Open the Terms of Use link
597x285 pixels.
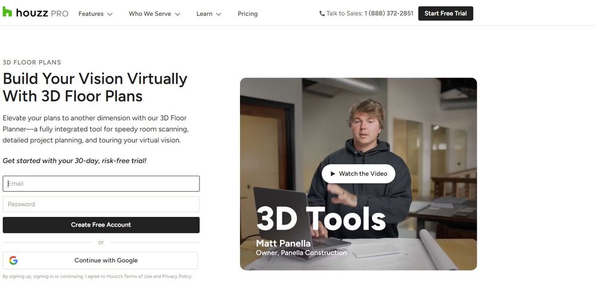click(138, 277)
